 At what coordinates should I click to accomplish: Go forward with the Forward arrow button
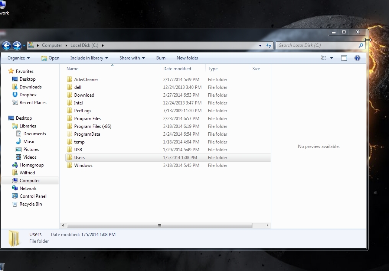pyautogui.click(x=17, y=45)
